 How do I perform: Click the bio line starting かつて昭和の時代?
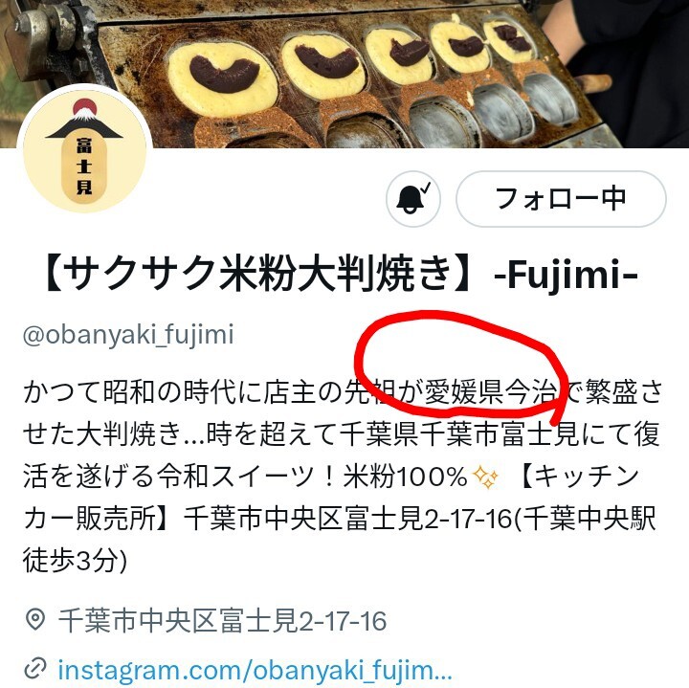pyautogui.click(x=342, y=392)
